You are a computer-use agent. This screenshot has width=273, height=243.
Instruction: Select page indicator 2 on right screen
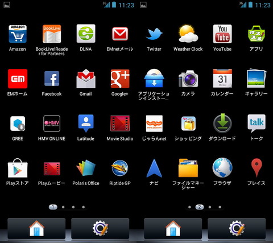[x=200, y=207]
